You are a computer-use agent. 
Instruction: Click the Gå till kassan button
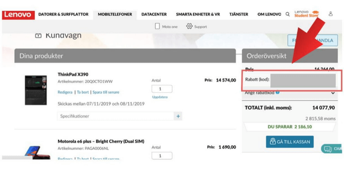pyautogui.click(x=290, y=142)
